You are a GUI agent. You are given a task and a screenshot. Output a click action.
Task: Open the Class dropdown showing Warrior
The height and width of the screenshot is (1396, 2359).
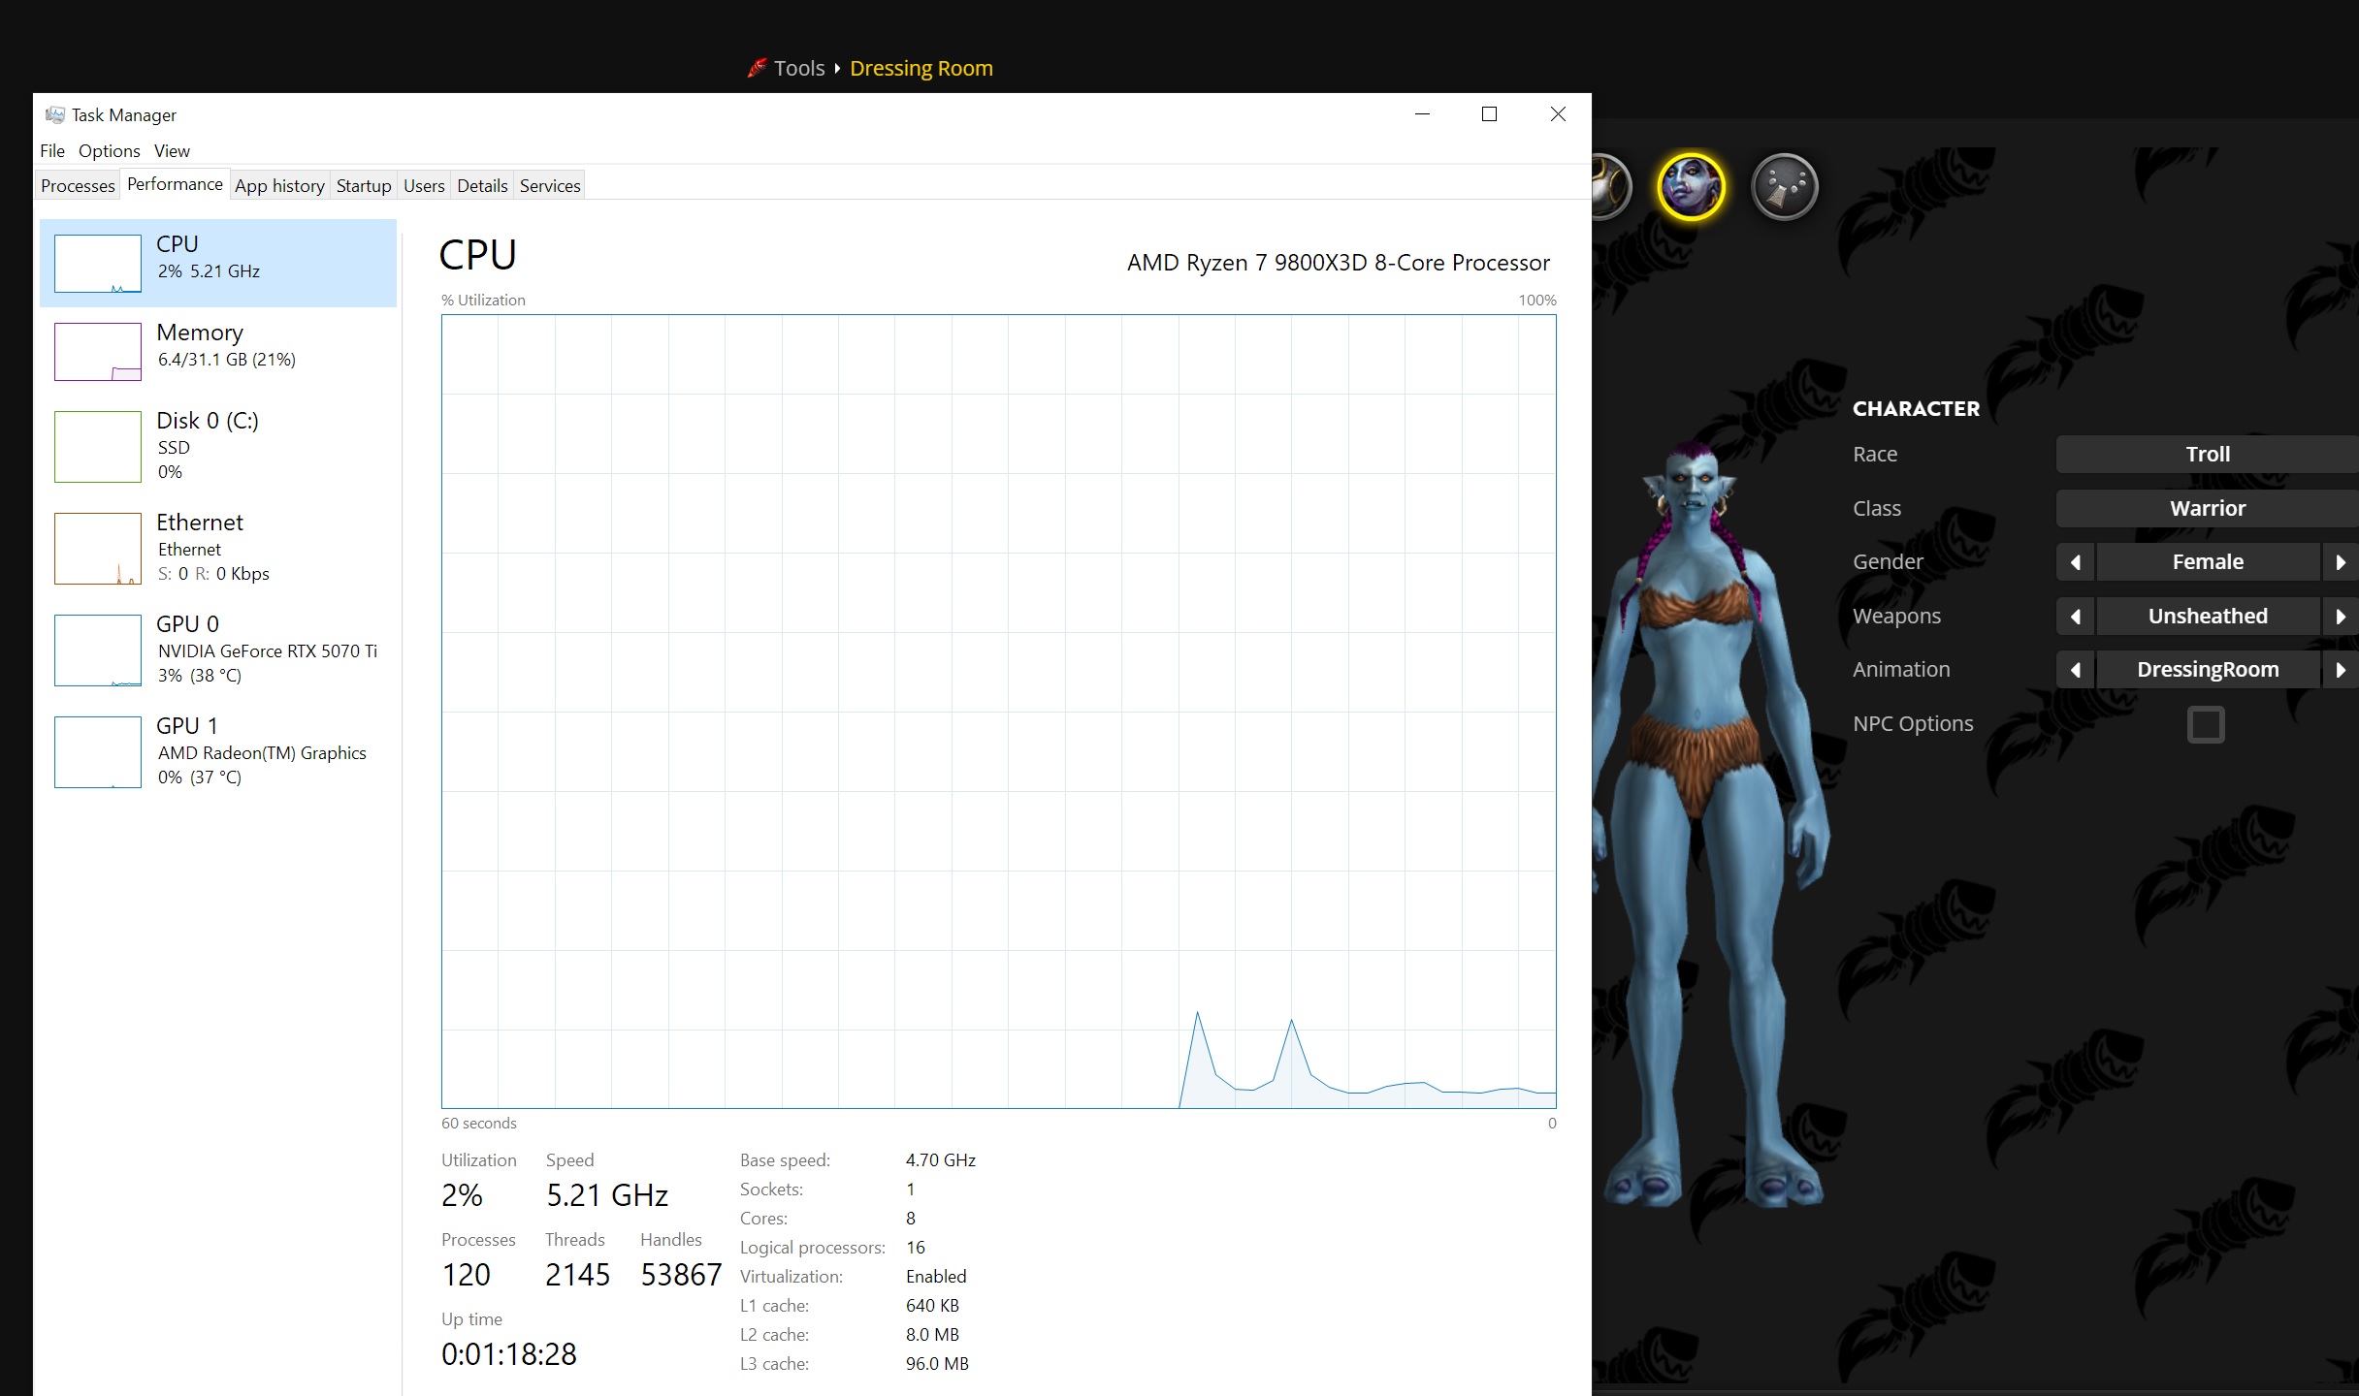[2208, 508]
